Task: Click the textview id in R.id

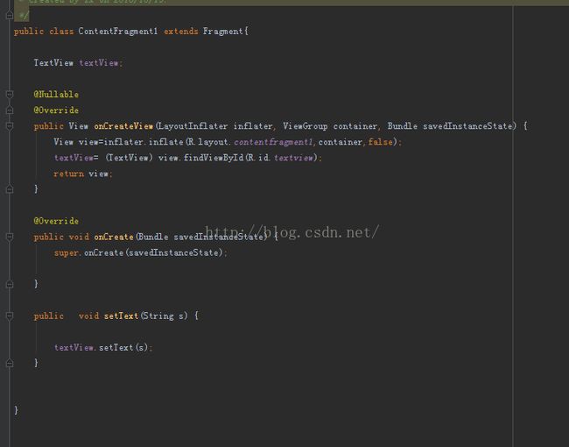Action: [293, 158]
